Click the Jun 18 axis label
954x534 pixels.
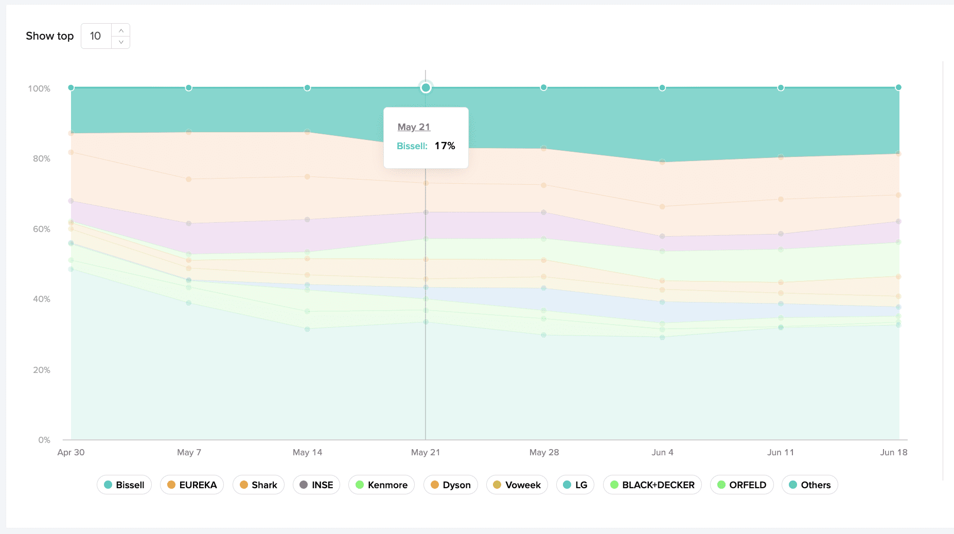point(894,453)
